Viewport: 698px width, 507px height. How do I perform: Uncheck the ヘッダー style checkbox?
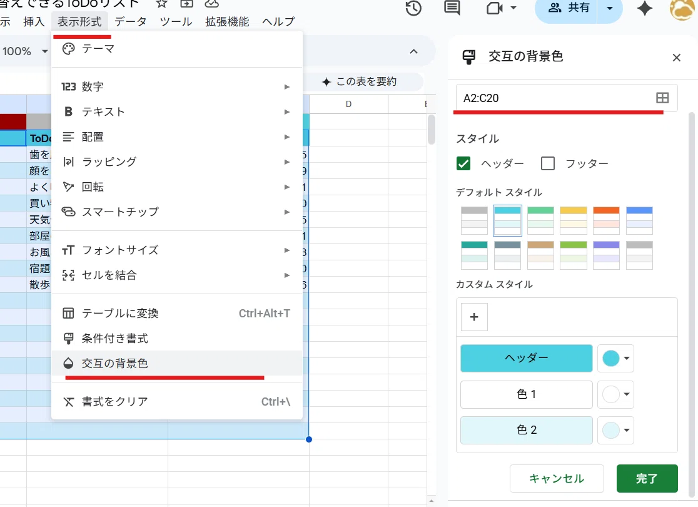click(463, 163)
